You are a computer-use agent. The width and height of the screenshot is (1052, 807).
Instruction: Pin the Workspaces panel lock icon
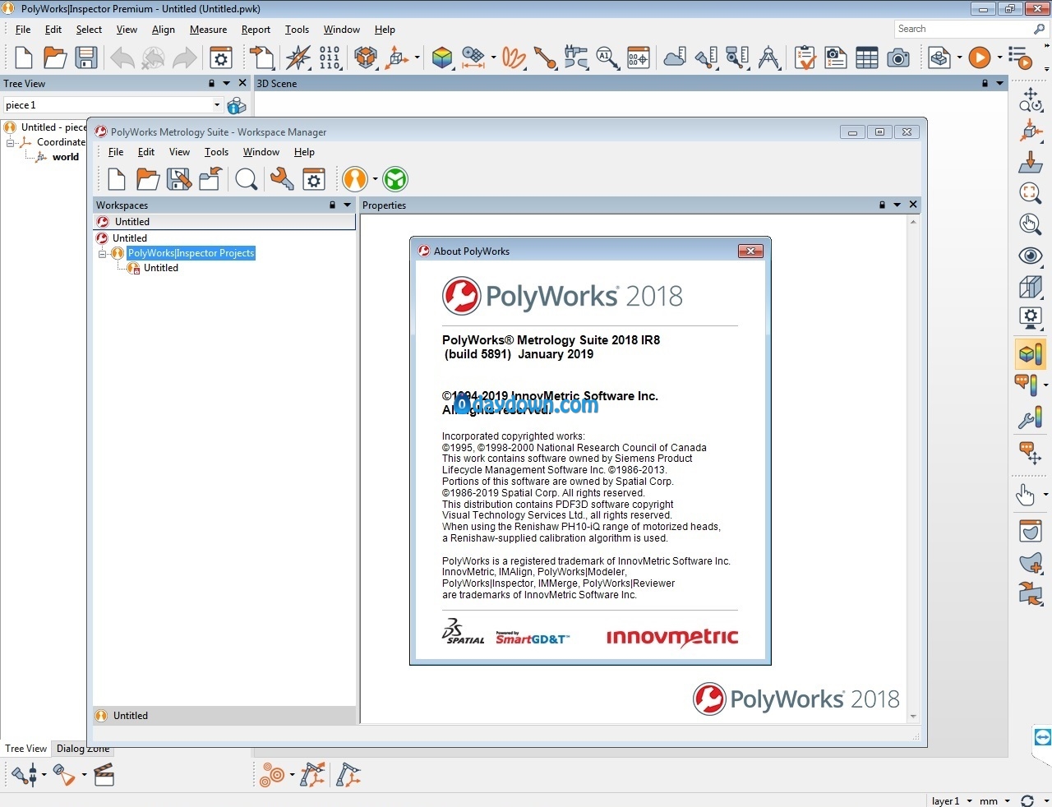click(x=332, y=205)
